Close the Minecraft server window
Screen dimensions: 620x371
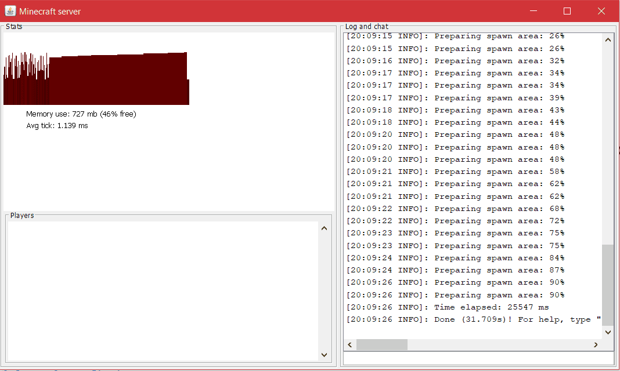tap(601, 11)
